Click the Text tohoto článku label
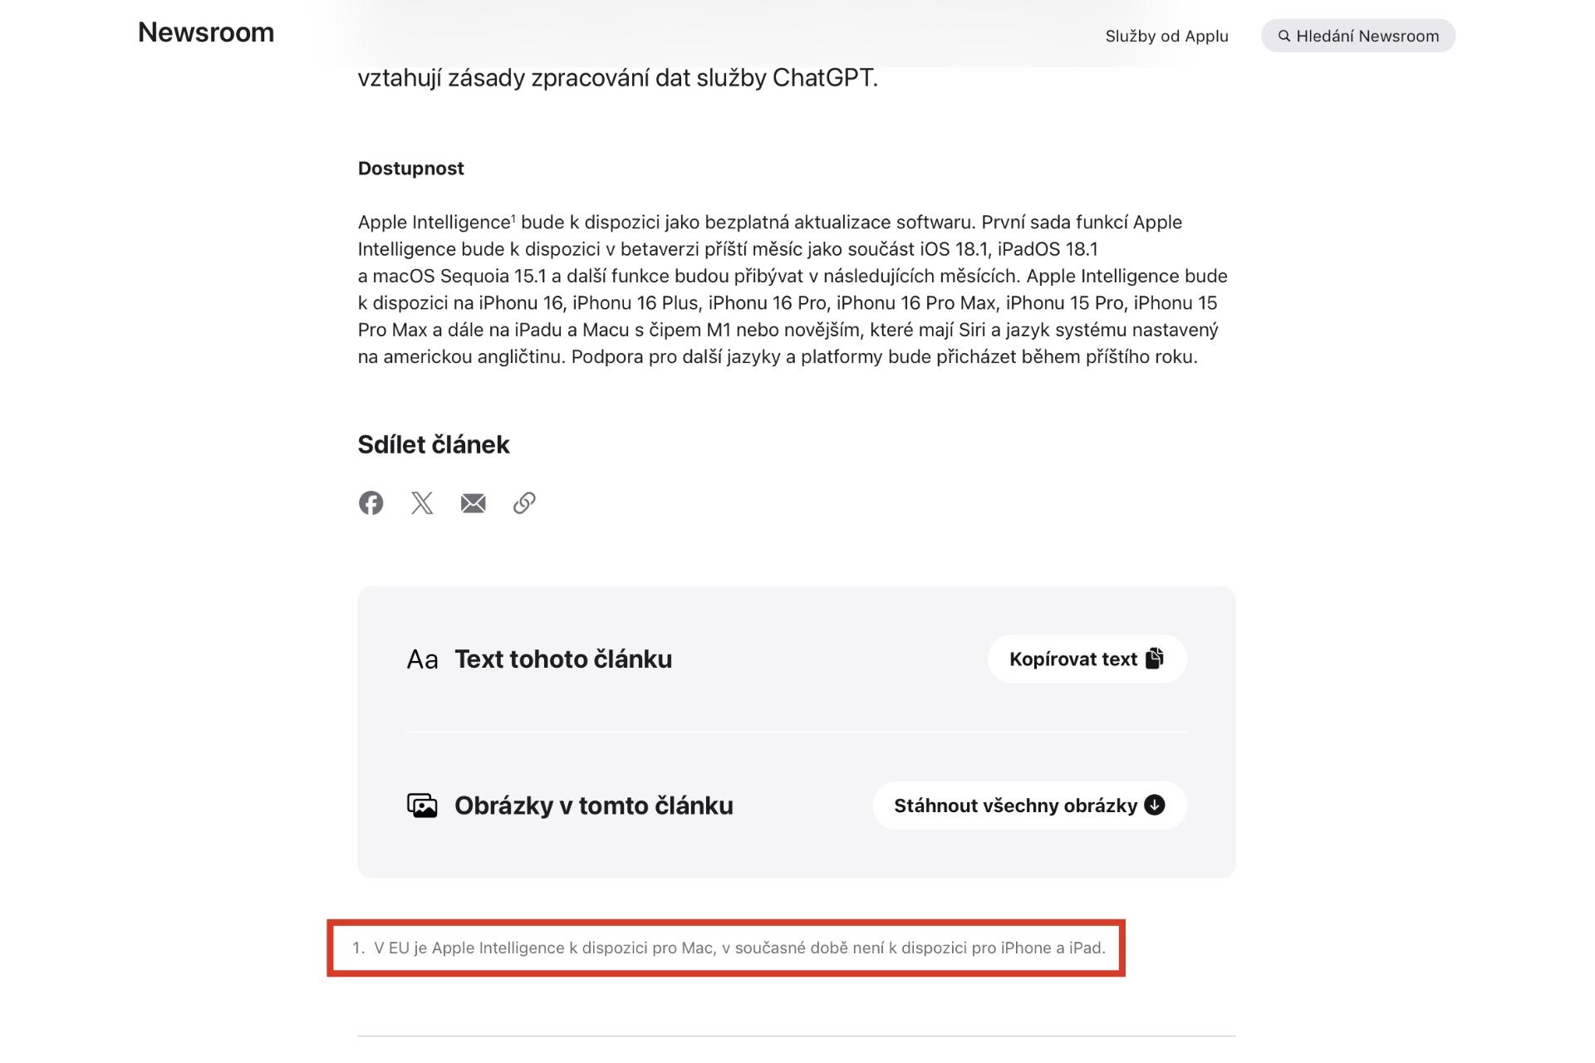 pyautogui.click(x=563, y=659)
